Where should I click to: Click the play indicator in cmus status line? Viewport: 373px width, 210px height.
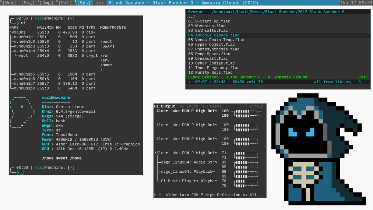tap(190, 82)
